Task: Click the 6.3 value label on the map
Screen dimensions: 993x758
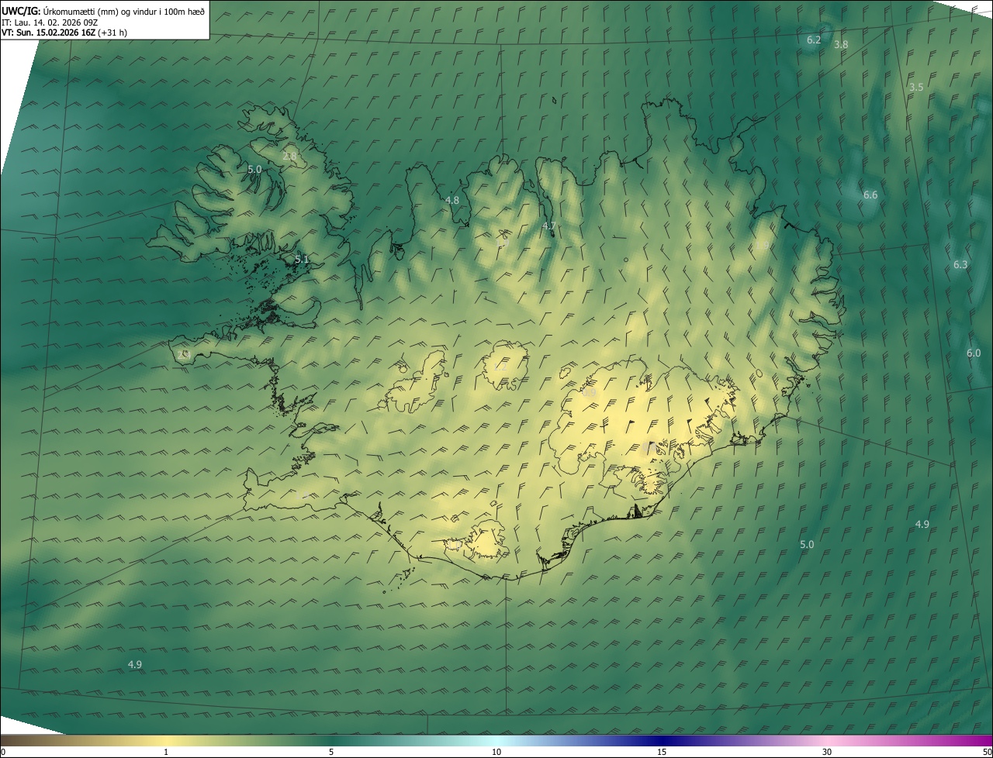Action: click(x=960, y=265)
